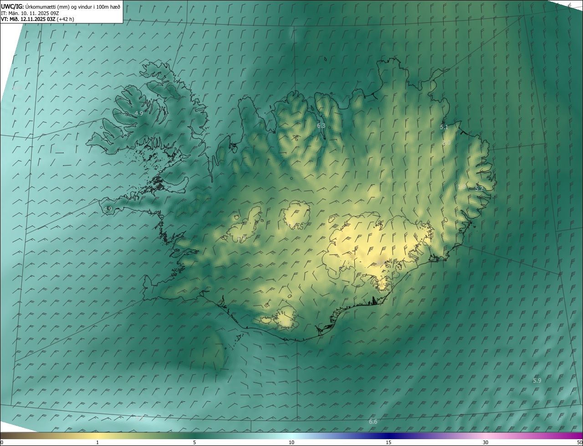This screenshot has height=446, width=583.
Task: Click the color scale label "15"
Action: point(389,442)
